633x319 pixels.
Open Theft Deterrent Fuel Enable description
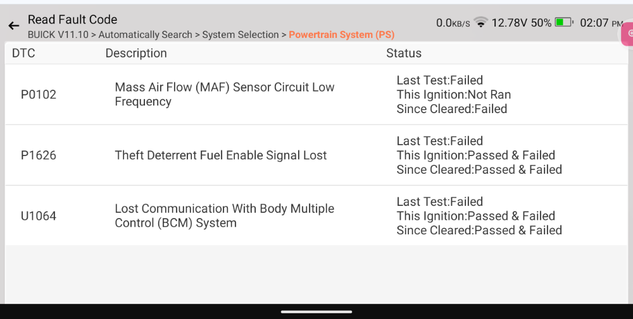[220, 155]
